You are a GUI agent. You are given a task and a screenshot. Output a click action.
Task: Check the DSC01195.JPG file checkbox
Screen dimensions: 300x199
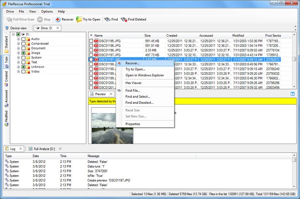91,41
